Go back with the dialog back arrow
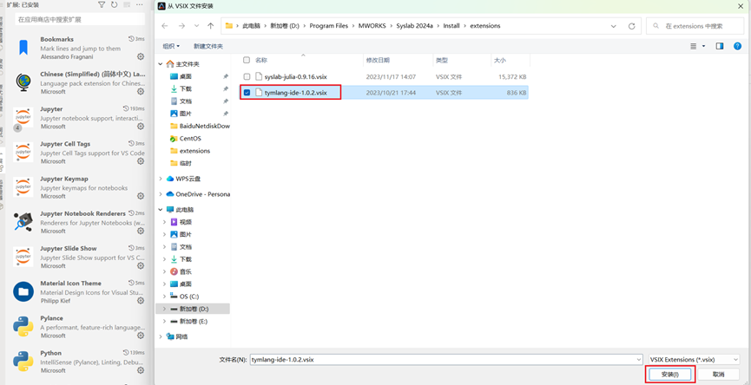This screenshot has height=385, width=751. click(x=165, y=26)
